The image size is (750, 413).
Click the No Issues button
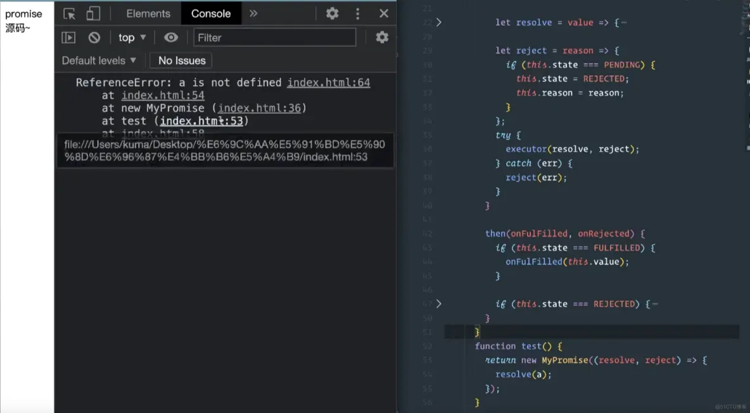coord(182,61)
